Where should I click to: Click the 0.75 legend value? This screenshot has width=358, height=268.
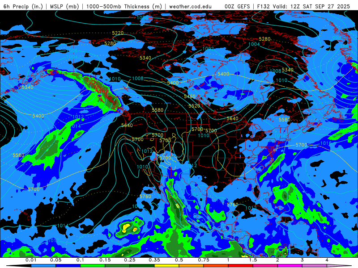204,260
